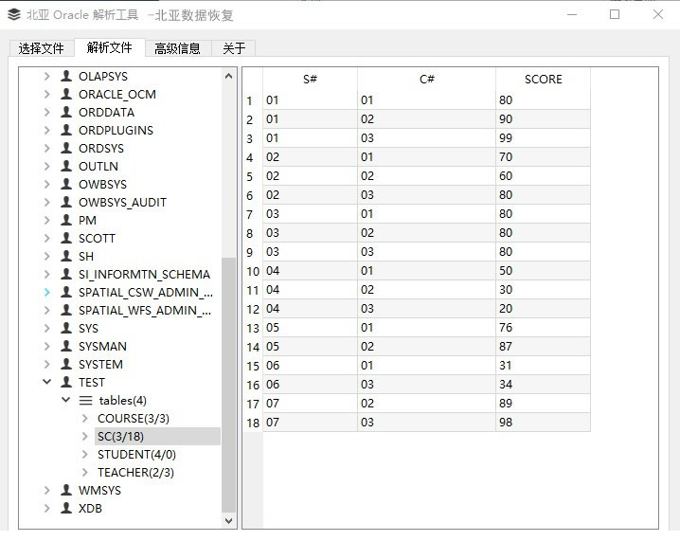680x559 pixels.
Task: Close the Oracle tool window
Action: pos(658,15)
